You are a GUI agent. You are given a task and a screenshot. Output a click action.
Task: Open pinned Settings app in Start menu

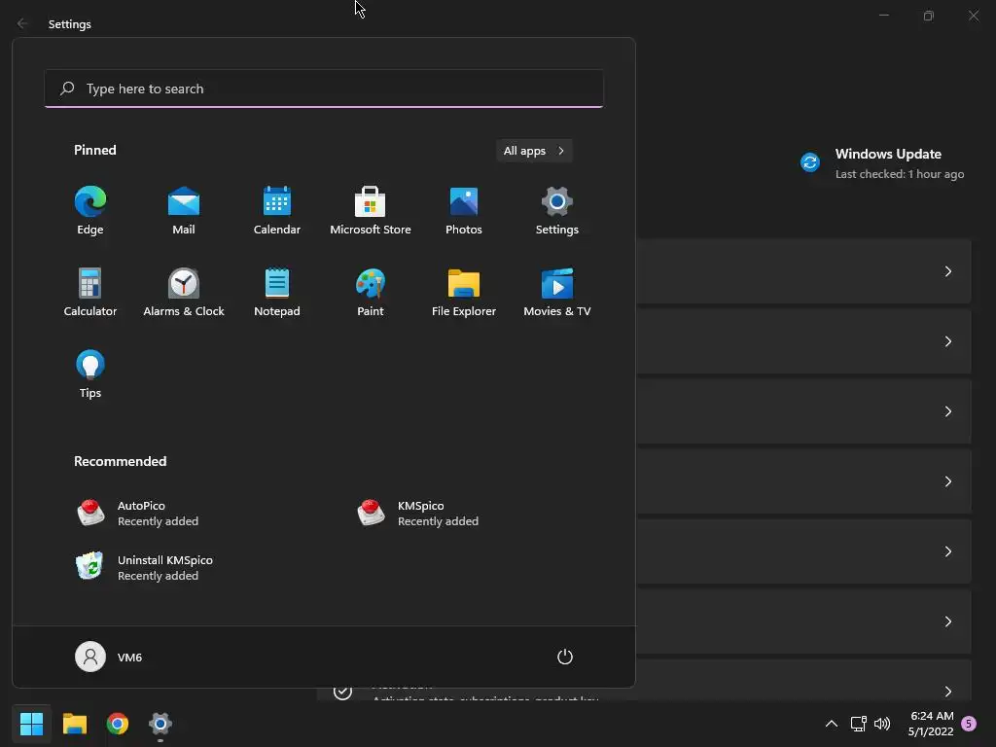(x=557, y=211)
